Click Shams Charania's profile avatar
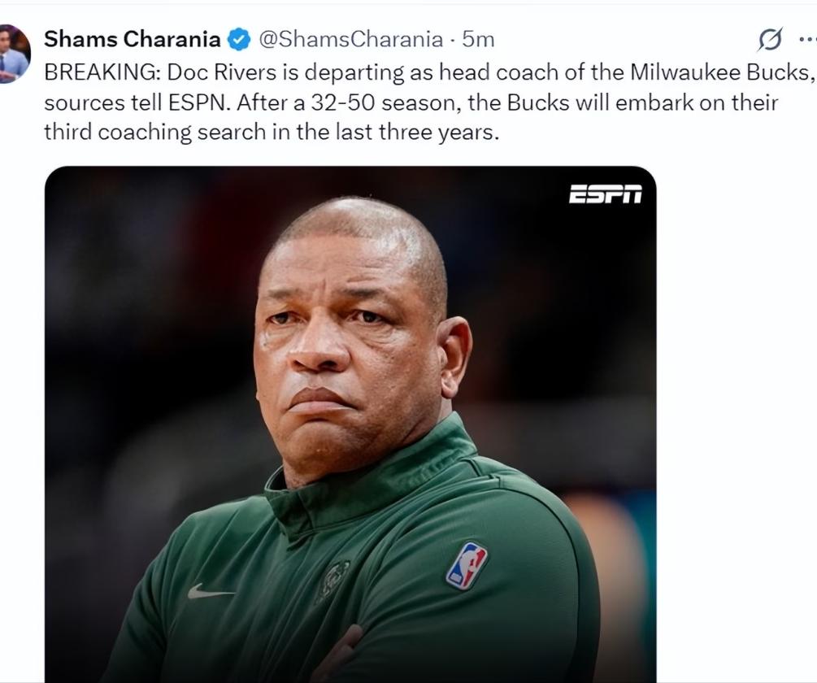Screen dimensions: 817x683 [x=14, y=54]
